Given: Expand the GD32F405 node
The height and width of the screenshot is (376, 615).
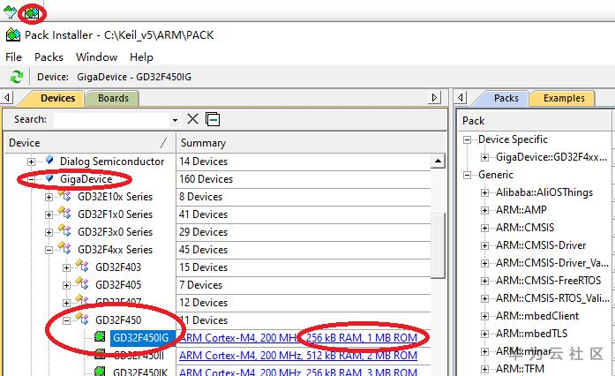Looking at the screenshot, I should [66, 285].
